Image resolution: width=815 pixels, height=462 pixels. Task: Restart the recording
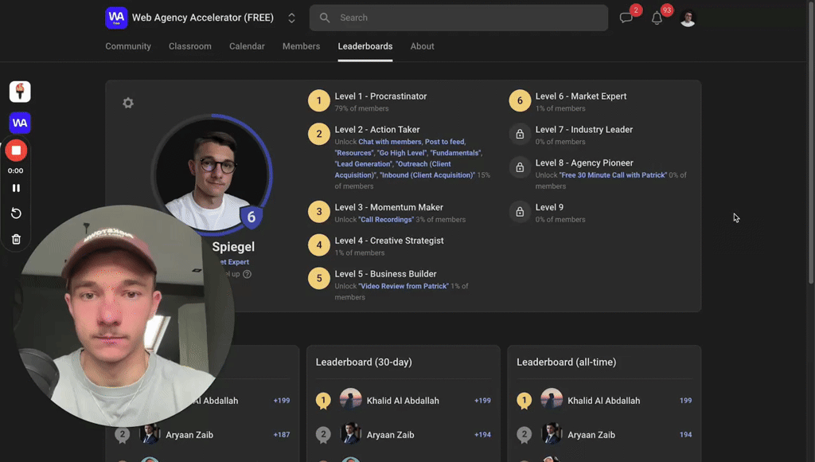[16, 213]
